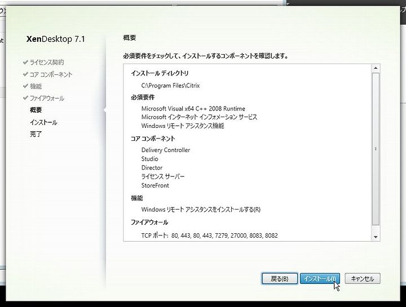
Task: Select the 完了 step in the sidebar
Action: (x=36, y=134)
